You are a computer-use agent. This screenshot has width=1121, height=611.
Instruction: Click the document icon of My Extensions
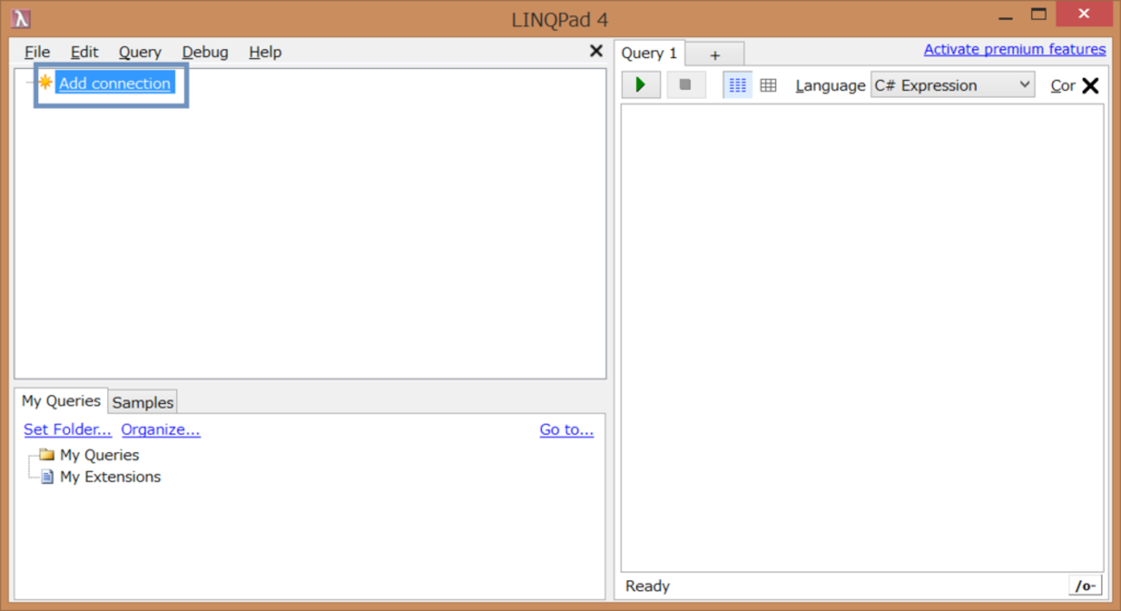click(47, 476)
